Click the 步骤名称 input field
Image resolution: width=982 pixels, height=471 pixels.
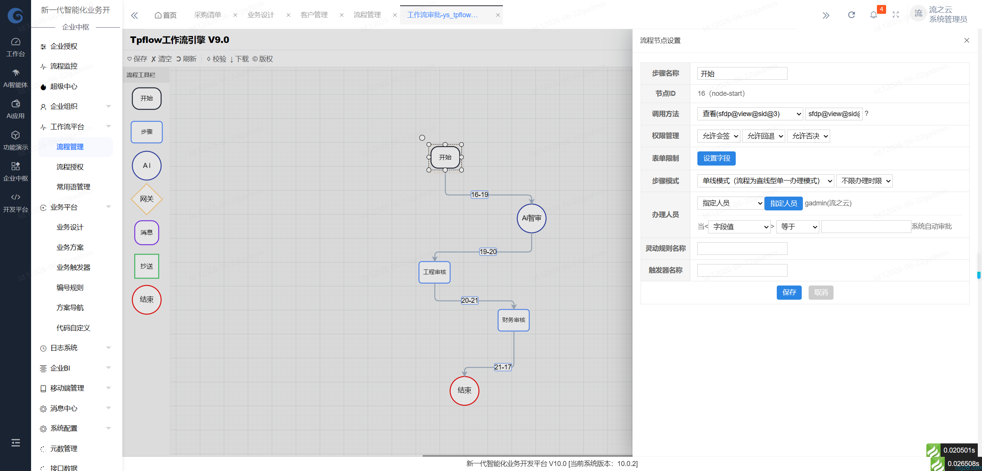[742, 74]
